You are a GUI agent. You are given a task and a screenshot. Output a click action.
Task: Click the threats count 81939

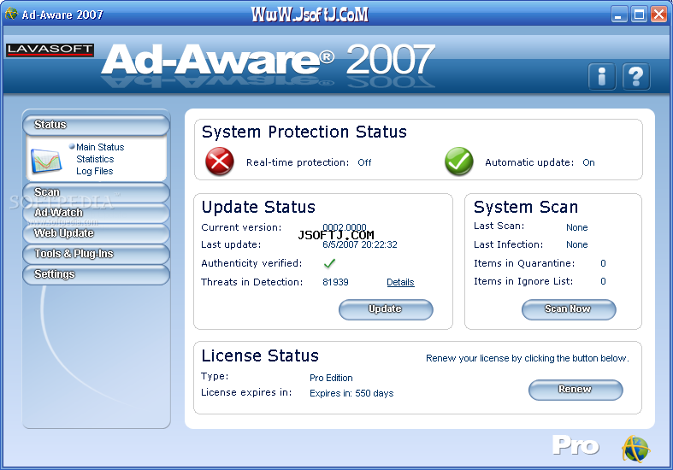tap(335, 282)
